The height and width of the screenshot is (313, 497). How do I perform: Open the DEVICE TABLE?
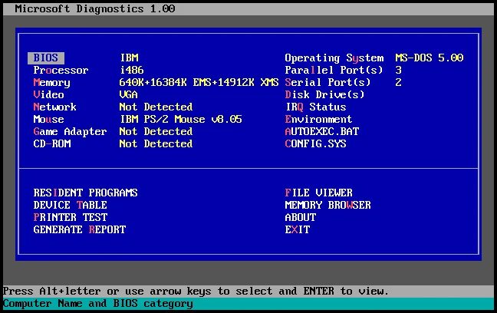pos(70,205)
